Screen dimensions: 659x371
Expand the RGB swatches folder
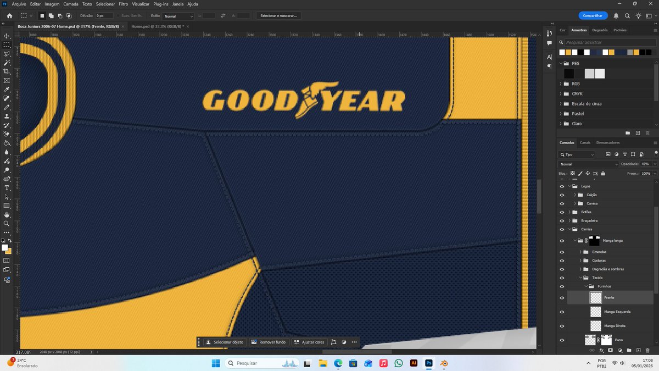pyautogui.click(x=561, y=84)
